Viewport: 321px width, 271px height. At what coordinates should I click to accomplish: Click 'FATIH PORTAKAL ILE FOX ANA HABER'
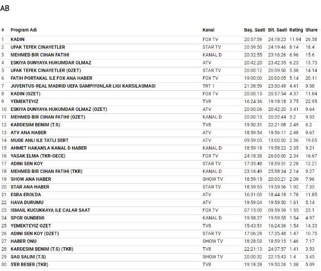point(51,78)
